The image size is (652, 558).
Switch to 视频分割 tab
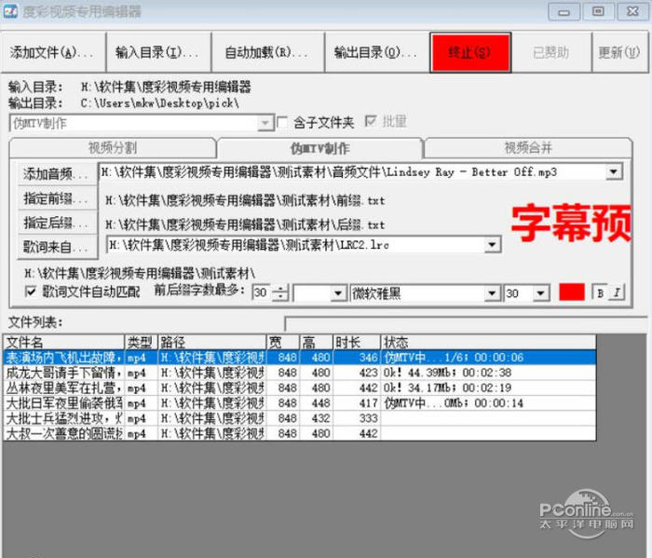tap(113, 148)
